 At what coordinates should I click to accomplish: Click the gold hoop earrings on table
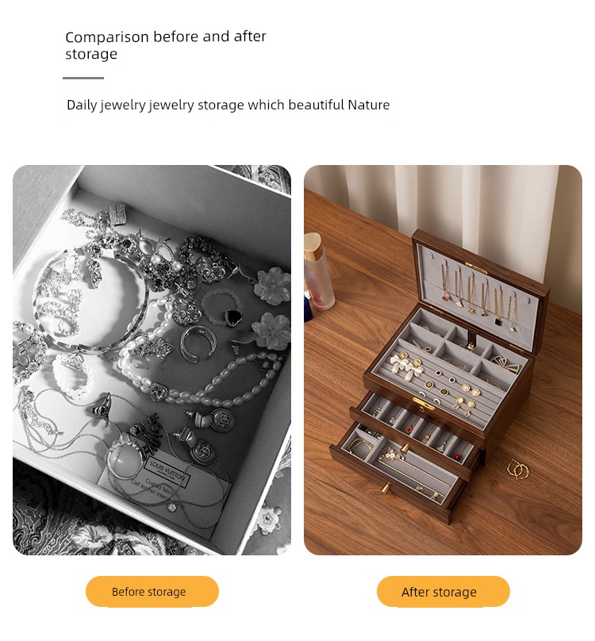[518, 469]
